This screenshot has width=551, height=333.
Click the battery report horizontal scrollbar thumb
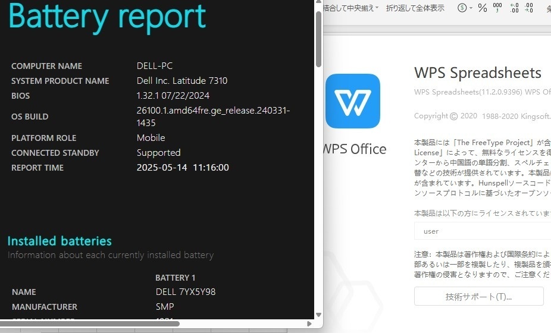pyautogui.click(x=90, y=323)
